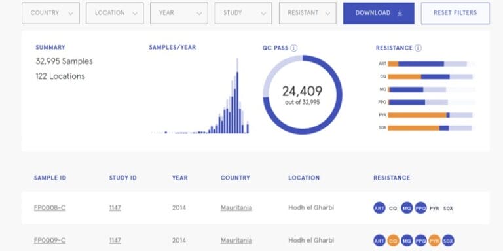Click PPQ resistance badge in FP0009-C row
503x251 pixels.
click(x=420, y=241)
